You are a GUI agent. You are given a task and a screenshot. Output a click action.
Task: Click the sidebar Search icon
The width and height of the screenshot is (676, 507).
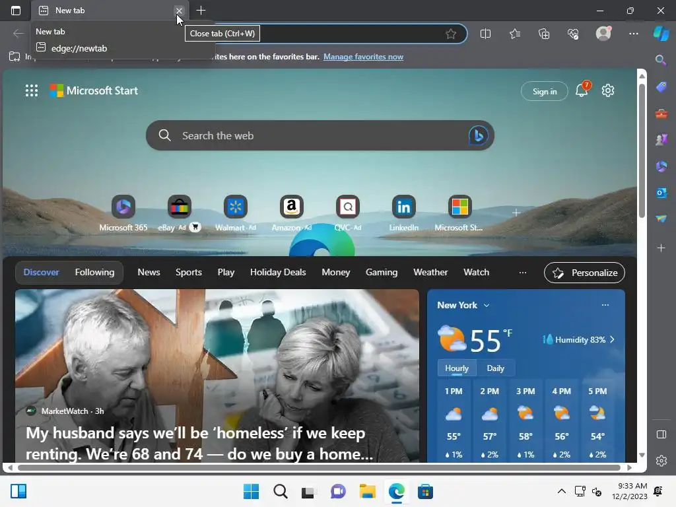click(661, 60)
